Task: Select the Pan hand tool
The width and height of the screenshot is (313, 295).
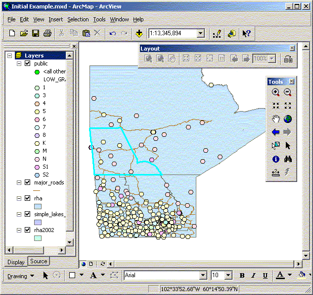Action: tap(275, 119)
